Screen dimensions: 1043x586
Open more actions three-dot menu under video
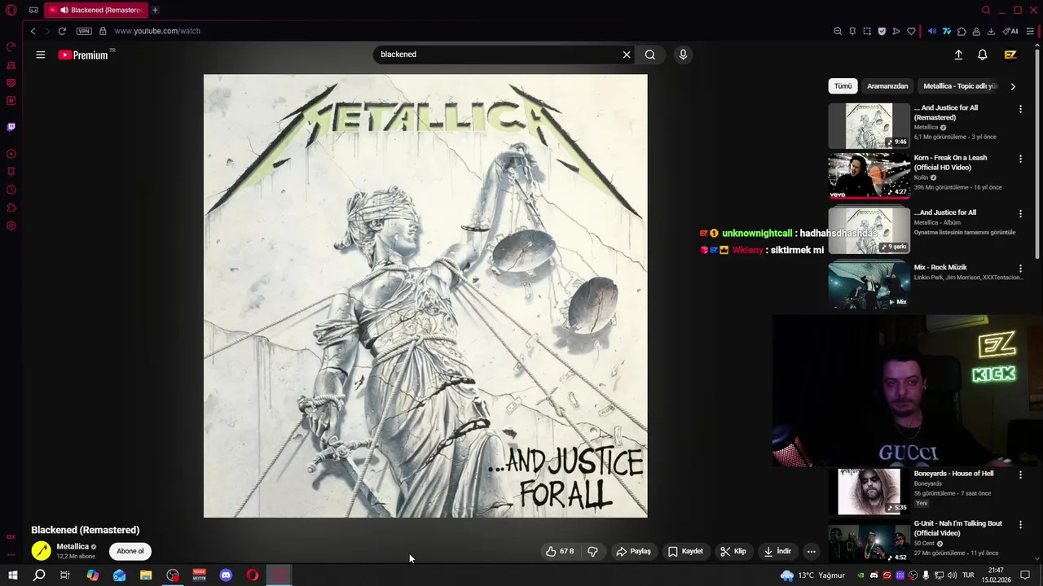click(x=811, y=551)
